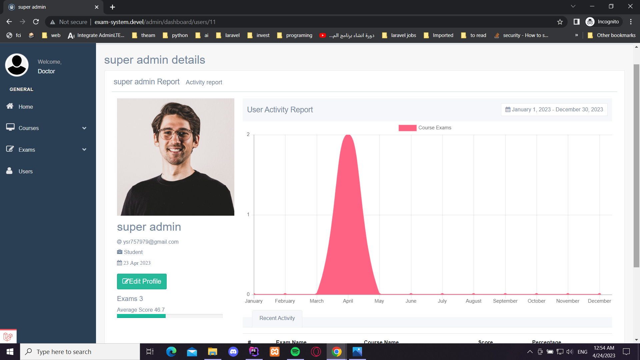
Task: Click the Average Score progress bar
Action: (170, 316)
